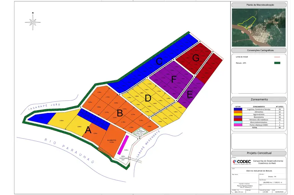The height and width of the screenshot is (195, 294).
Task: Click sector label C in the blue zone
Action: click(x=159, y=62)
